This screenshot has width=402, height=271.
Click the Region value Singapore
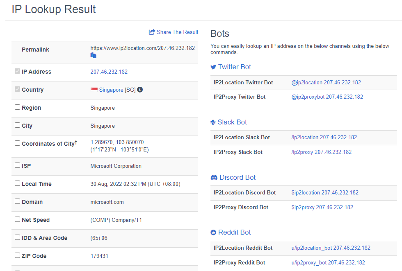click(103, 108)
